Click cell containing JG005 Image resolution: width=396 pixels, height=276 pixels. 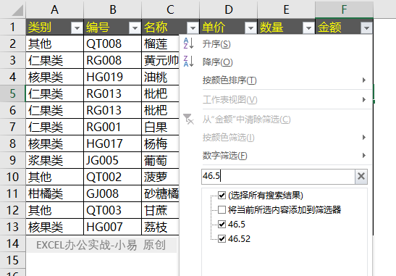113,161
